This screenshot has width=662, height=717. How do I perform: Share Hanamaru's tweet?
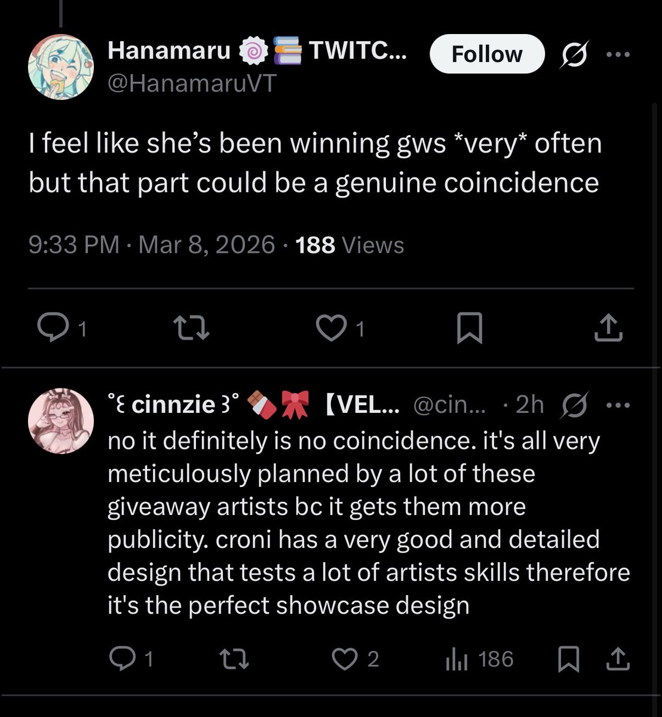tap(609, 328)
